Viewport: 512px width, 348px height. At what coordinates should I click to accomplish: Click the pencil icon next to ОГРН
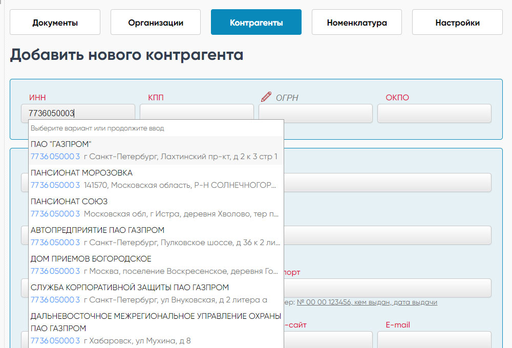click(266, 97)
